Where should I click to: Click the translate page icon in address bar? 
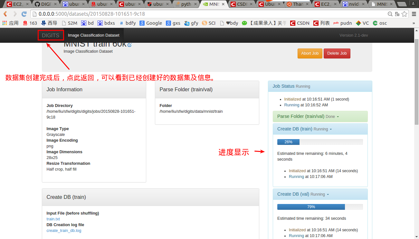click(x=397, y=14)
